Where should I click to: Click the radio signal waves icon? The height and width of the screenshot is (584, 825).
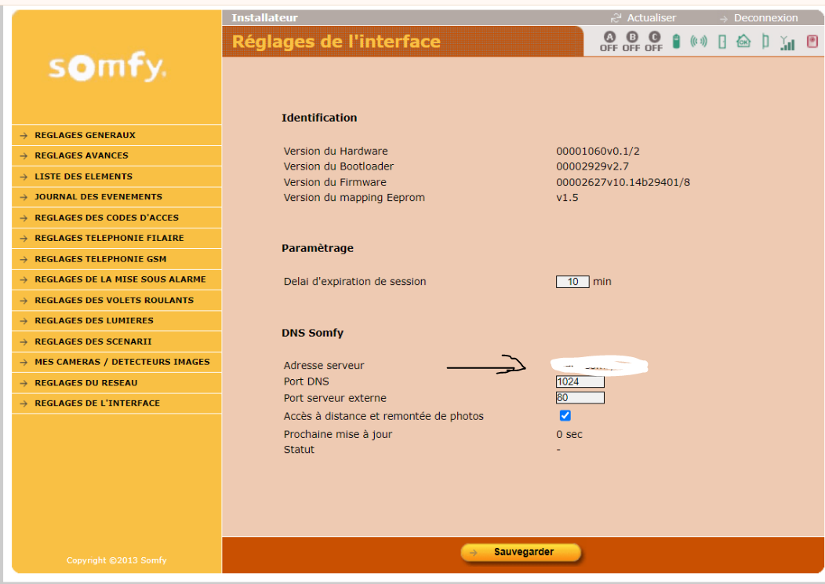(x=699, y=42)
